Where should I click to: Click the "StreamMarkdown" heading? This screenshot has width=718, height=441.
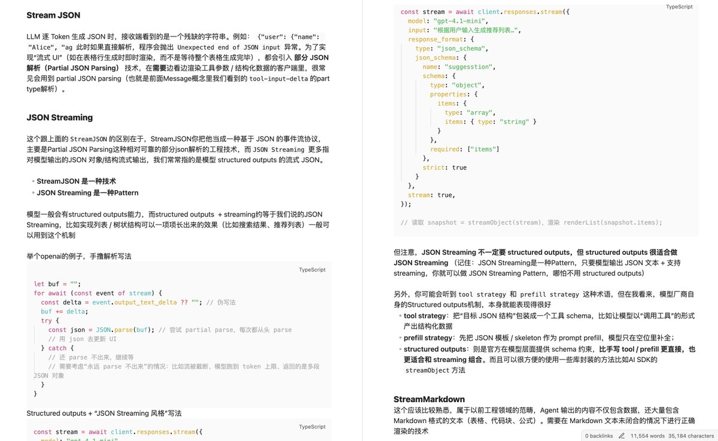tap(429, 399)
